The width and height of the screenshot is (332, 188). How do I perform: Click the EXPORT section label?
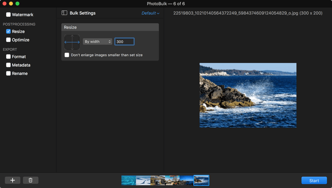pos(10,49)
